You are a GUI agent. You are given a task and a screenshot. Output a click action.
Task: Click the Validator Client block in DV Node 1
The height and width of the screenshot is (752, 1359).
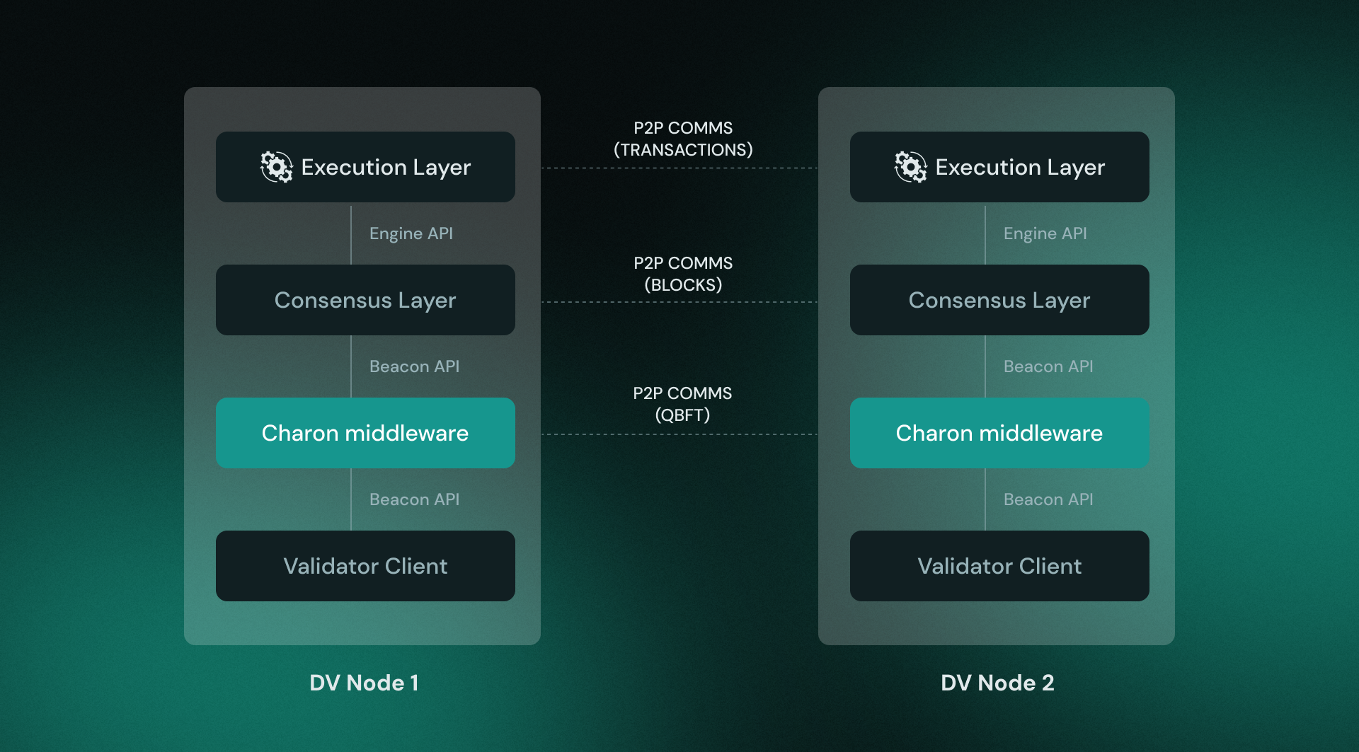pyautogui.click(x=365, y=566)
